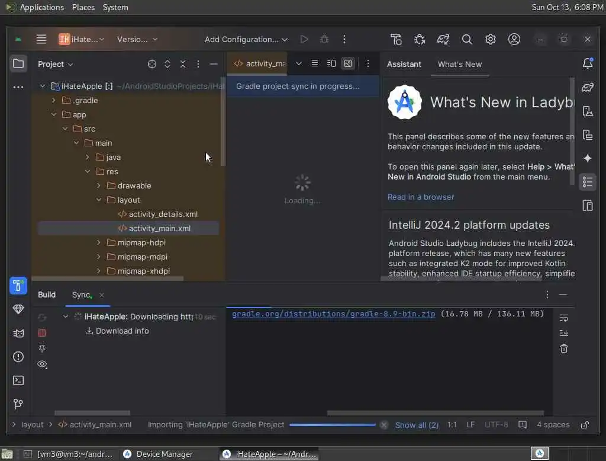This screenshot has height=461, width=606.
Task: Open the System menu
Action: (x=115, y=7)
